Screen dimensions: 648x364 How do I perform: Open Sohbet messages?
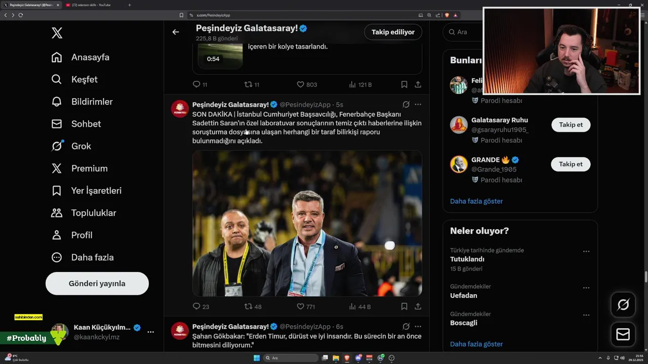point(76,124)
